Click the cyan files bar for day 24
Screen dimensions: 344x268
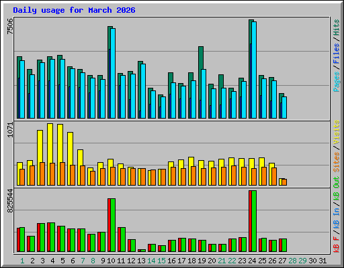pos(254,70)
